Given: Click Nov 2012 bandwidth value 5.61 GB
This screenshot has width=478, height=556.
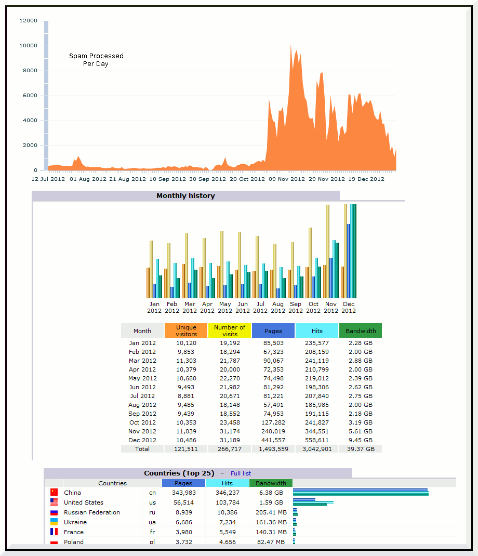Looking at the screenshot, I should pos(361,431).
